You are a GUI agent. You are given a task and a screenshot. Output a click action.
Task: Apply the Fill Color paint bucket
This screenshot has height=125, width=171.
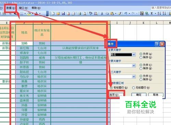point(29,14)
